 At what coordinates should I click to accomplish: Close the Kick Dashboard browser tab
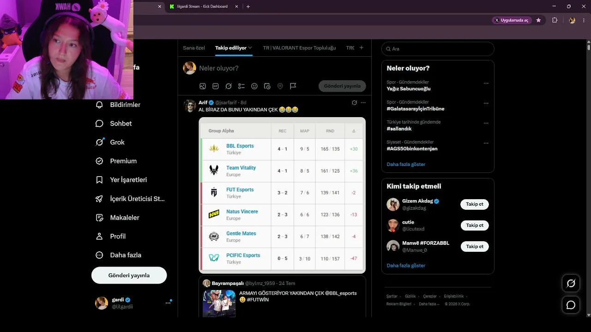(x=237, y=6)
